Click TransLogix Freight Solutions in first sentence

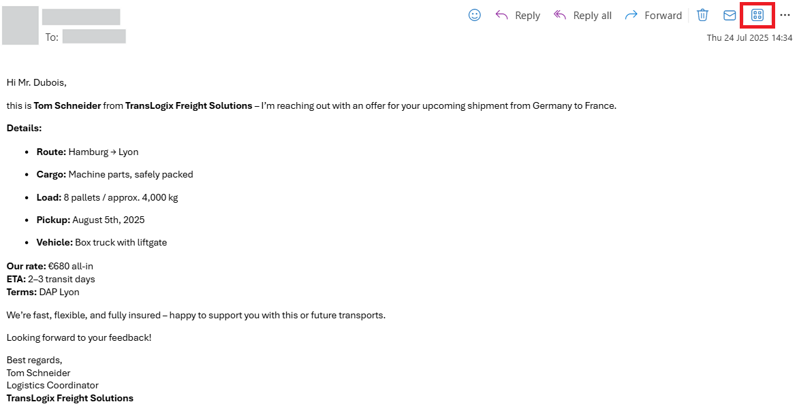tap(189, 106)
